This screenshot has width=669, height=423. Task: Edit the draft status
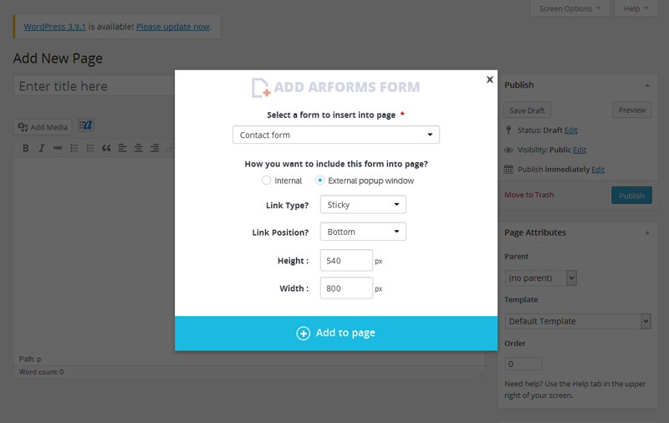[x=571, y=130]
